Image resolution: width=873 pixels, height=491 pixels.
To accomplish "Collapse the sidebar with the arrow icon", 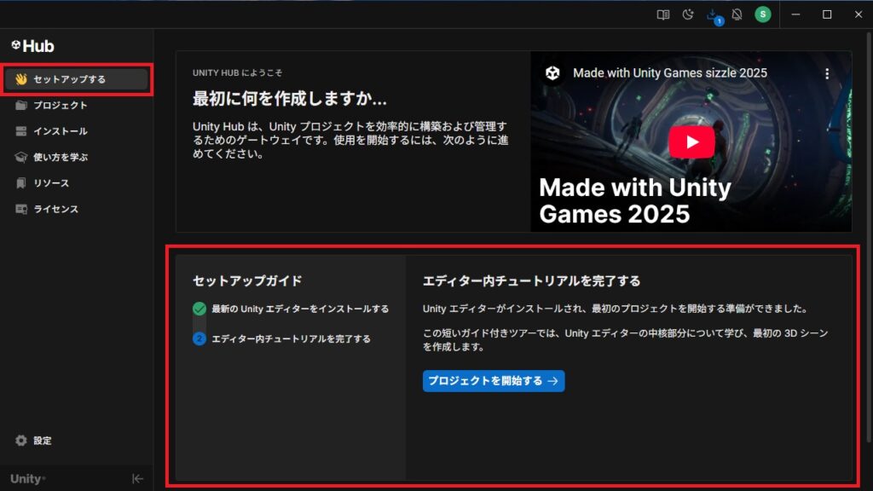I will click(x=137, y=479).
